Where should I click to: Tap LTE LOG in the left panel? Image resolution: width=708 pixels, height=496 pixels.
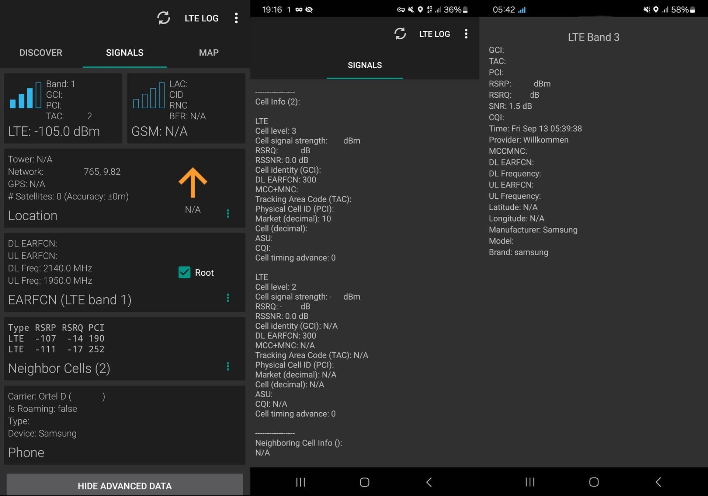[x=202, y=18]
